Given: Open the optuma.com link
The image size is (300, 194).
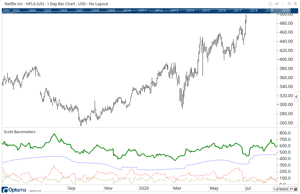Looking at the screenshot, I should coord(35,191).
